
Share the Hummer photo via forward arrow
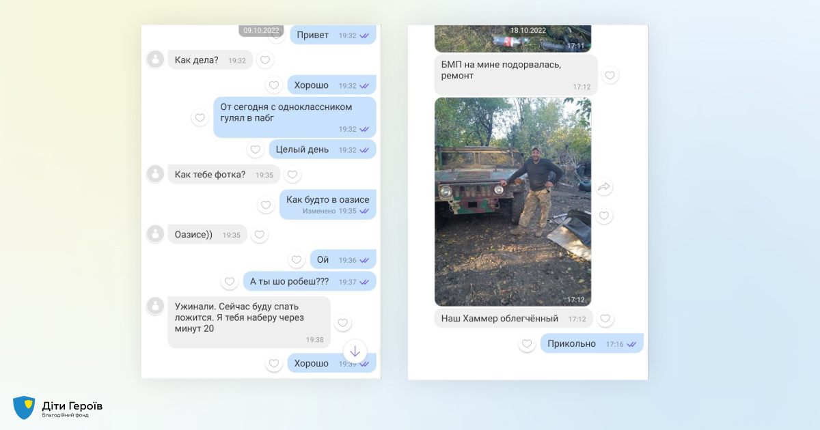[604, 187]
